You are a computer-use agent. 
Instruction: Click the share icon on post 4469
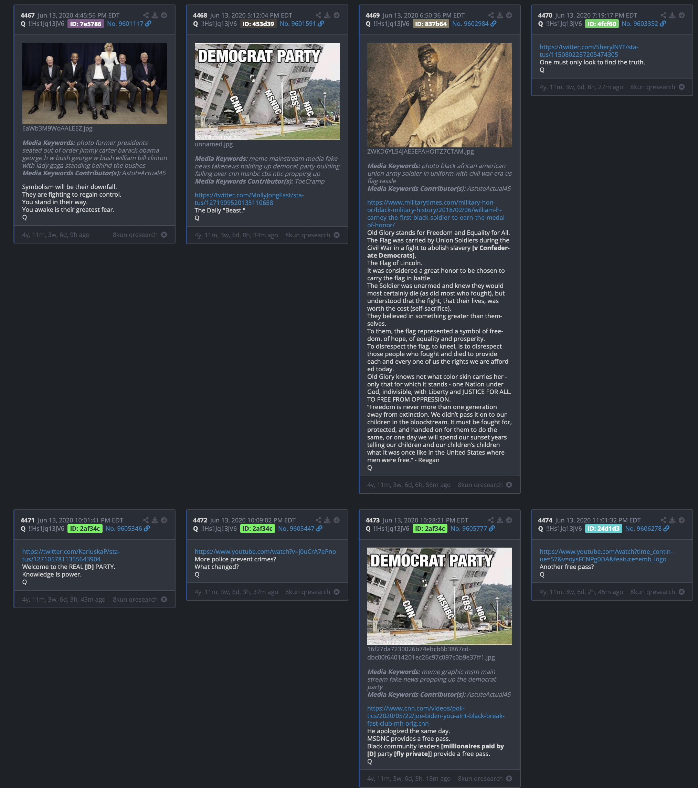(x=491, y=15)
